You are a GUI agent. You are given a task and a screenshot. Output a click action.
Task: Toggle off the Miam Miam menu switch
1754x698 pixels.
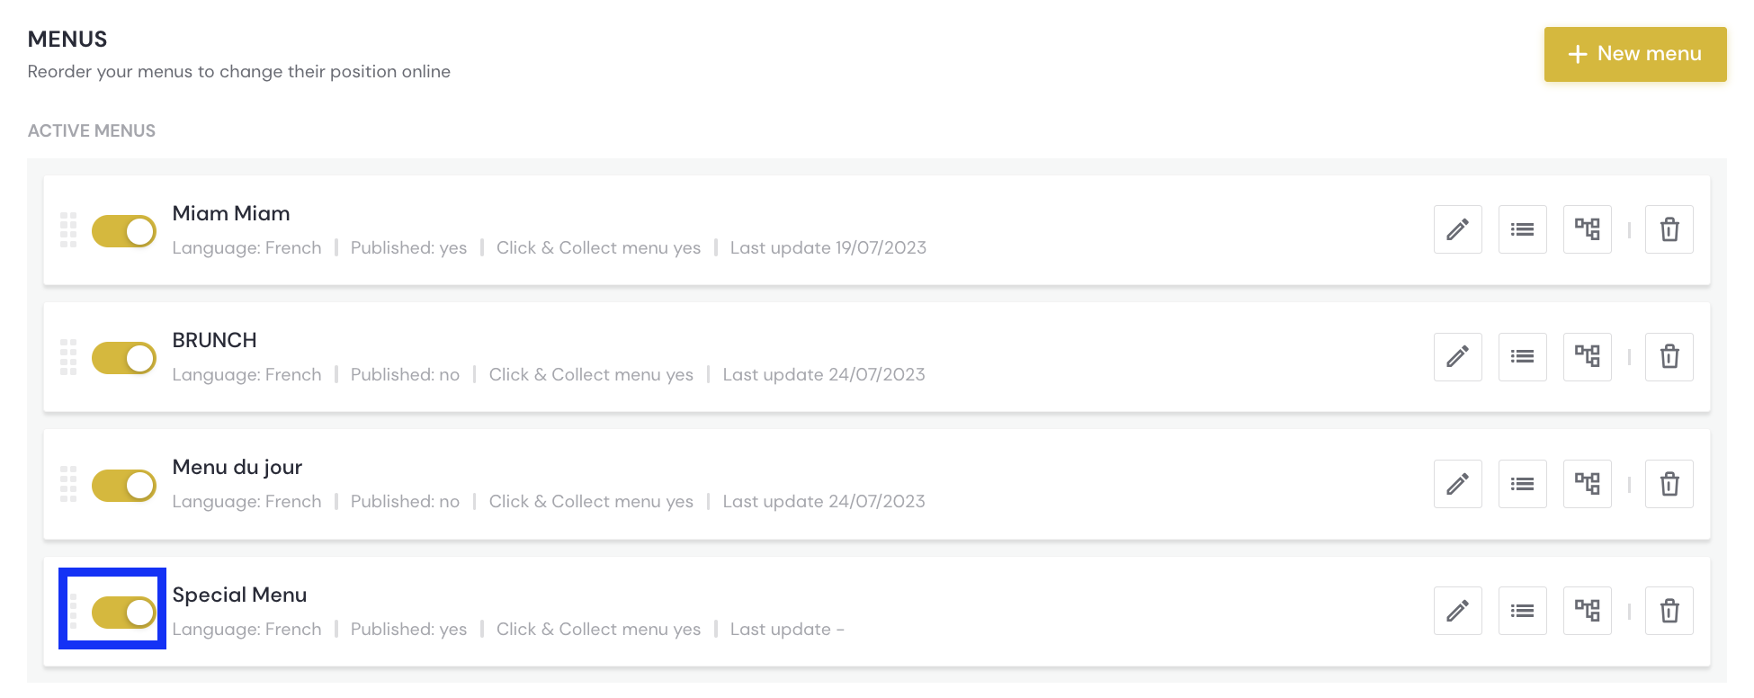124,231
